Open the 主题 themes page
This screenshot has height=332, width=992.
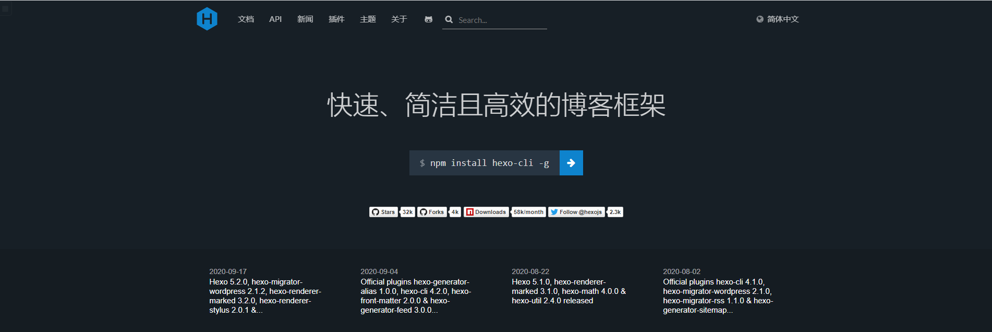point(368,19)
